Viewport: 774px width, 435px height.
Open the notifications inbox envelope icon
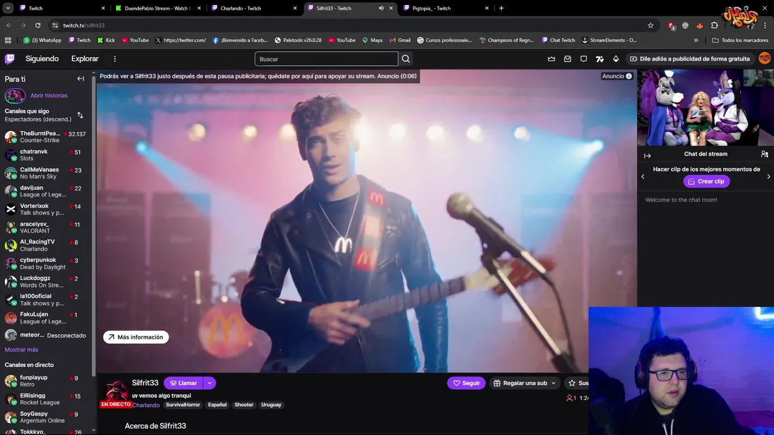click(x=567, y=59)
